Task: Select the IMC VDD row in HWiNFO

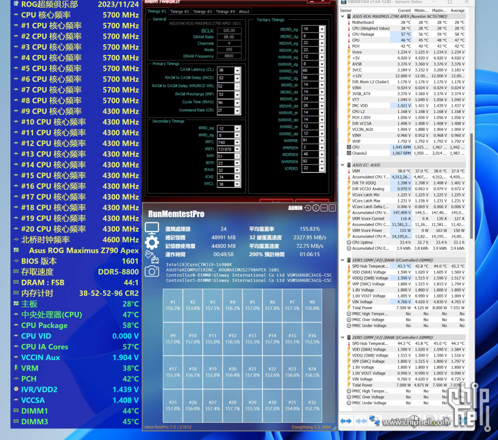Action: tap(406, 106)
